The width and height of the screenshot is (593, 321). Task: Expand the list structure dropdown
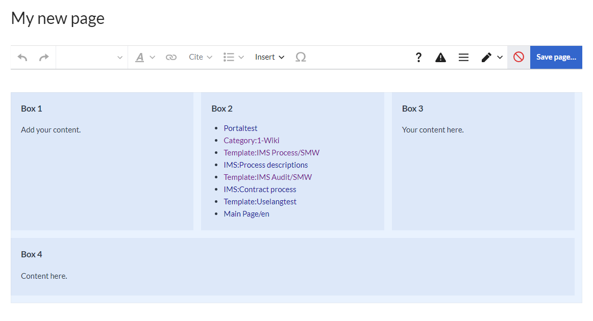(x=234, y=58)
